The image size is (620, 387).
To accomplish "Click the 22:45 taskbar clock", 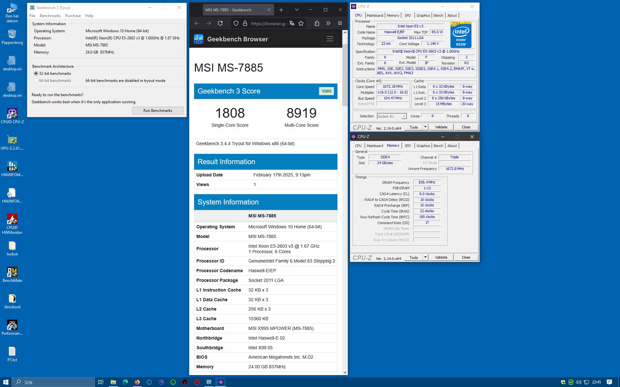I will (596, 382).
